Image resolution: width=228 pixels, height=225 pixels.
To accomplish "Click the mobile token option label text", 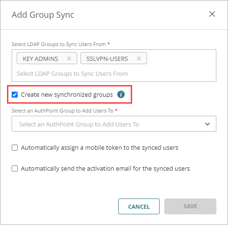I will (100, 148).
